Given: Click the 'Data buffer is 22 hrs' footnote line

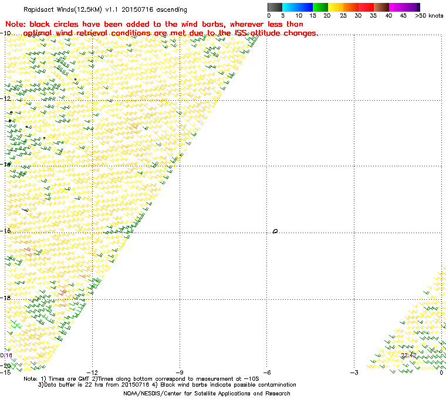Looking at the screenshot, I should [x=167, y=385].
